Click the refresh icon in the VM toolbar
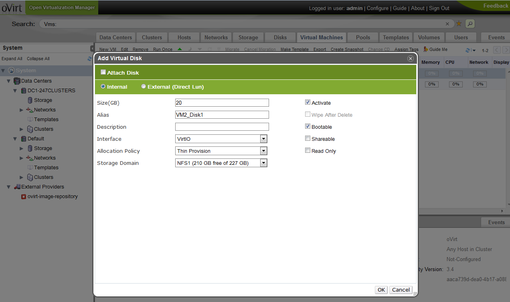510x302 pixels. click(x=467, y=51)
